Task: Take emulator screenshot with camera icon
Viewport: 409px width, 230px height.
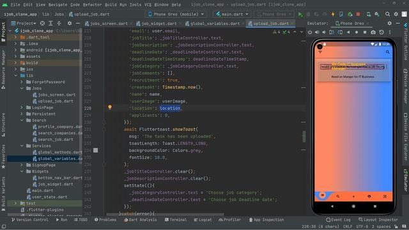Action: tap(373, 32)
